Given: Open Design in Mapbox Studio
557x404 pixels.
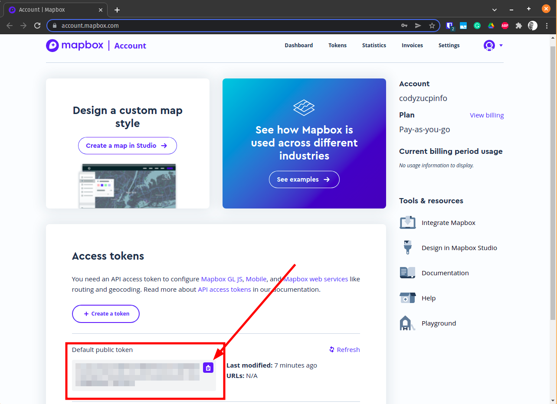Looking at the screenshot, I should tap(407, 248).
